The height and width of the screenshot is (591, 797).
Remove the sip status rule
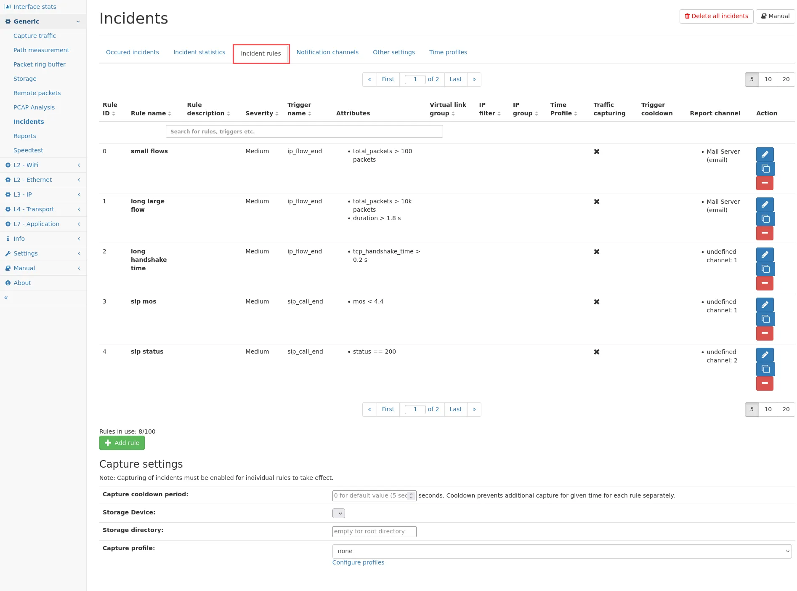tap(765, 383)
